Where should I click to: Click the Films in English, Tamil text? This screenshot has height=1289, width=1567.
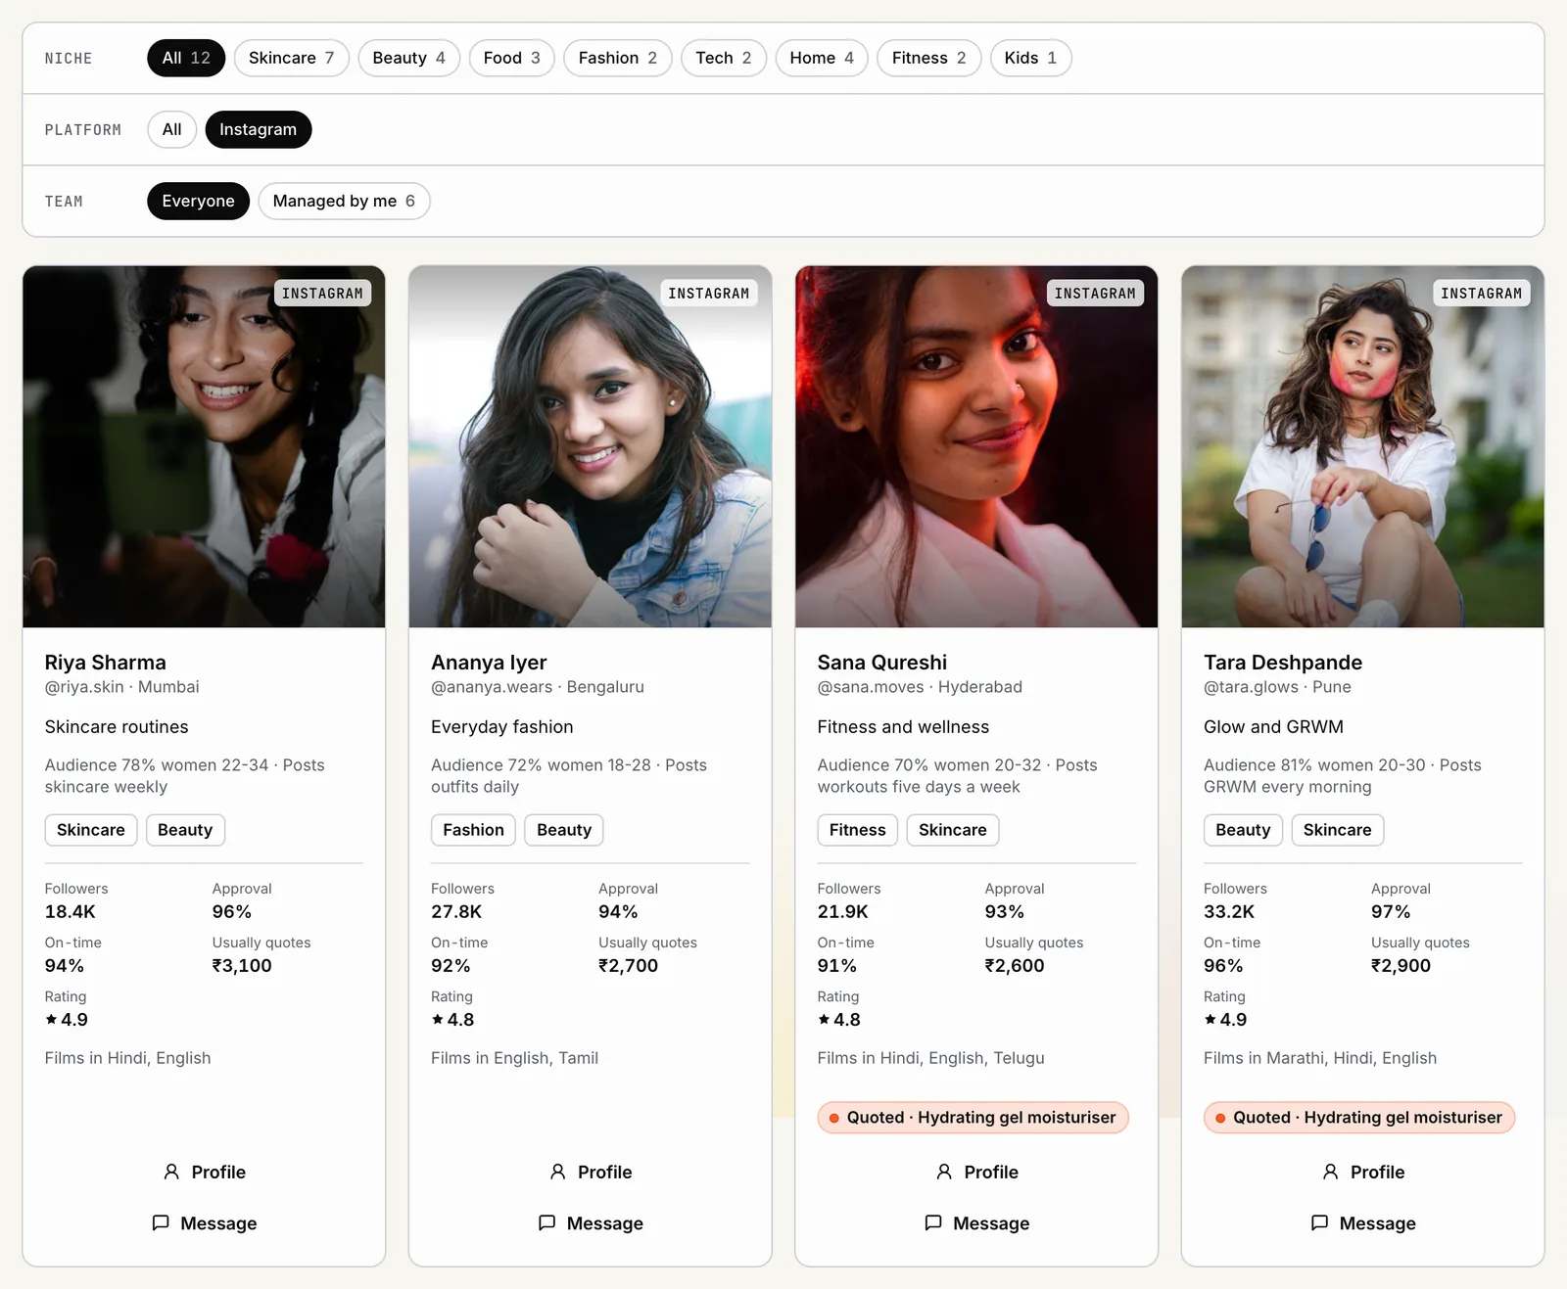[514, 1058]
